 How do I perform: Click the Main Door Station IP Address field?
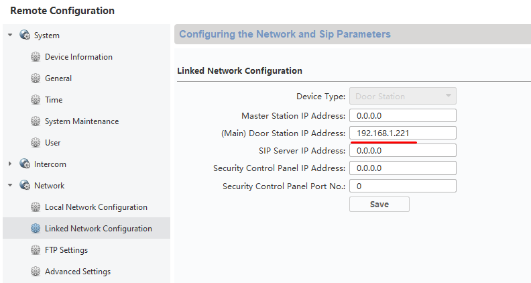403,133
